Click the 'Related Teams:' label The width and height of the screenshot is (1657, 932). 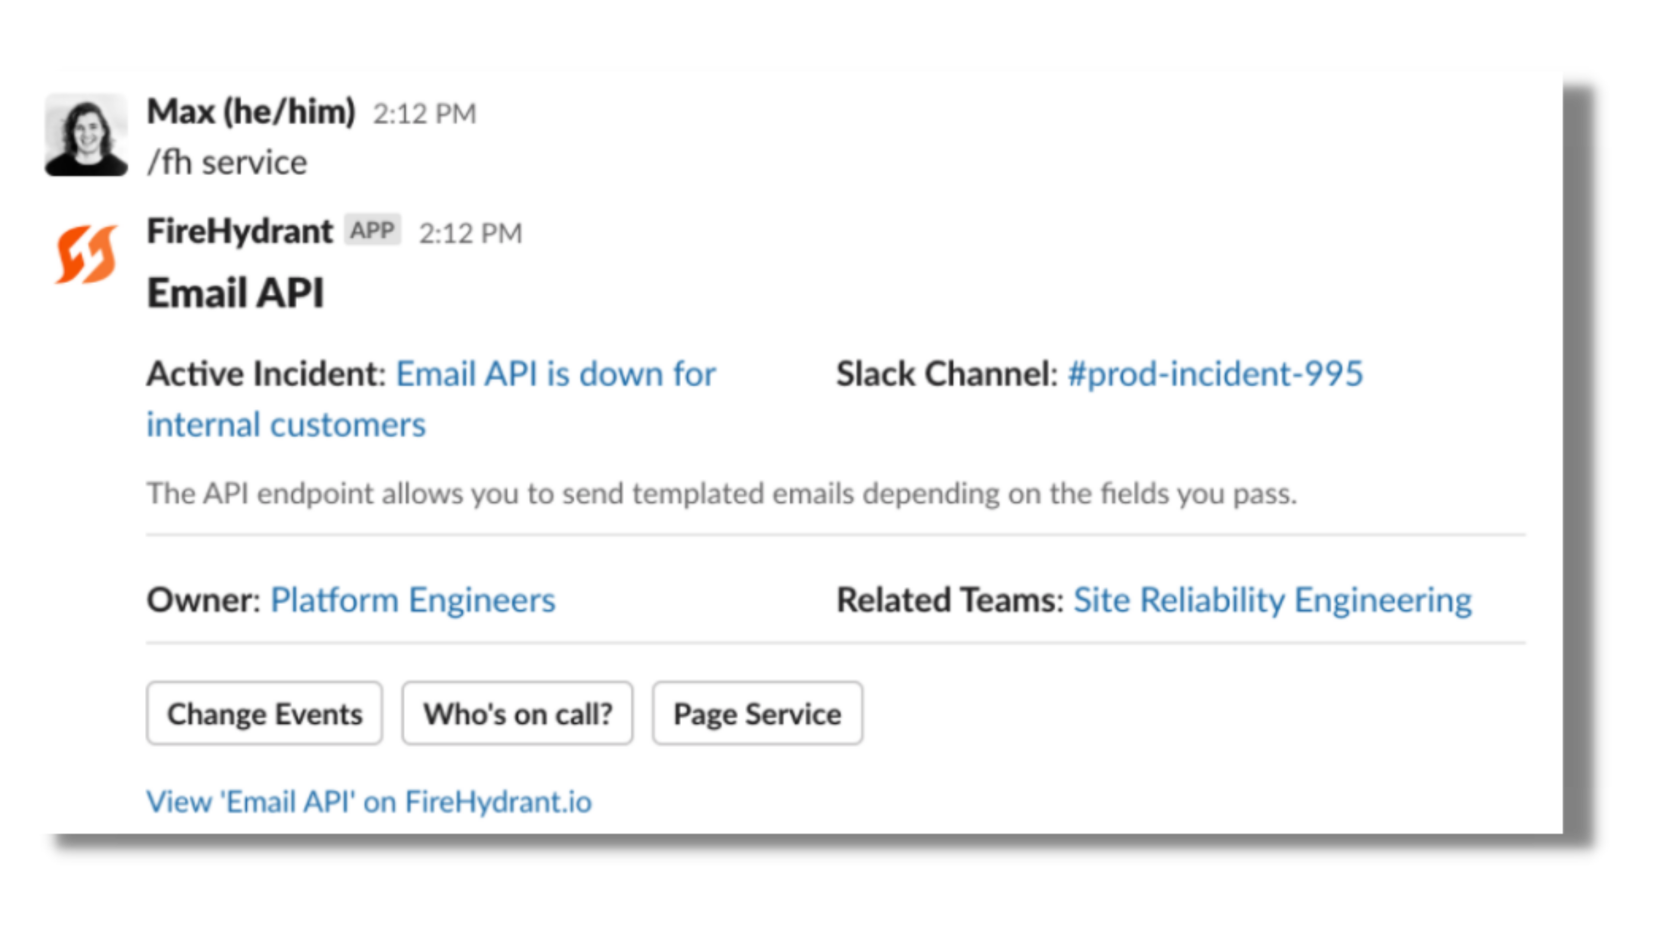(x=950, y=600)
